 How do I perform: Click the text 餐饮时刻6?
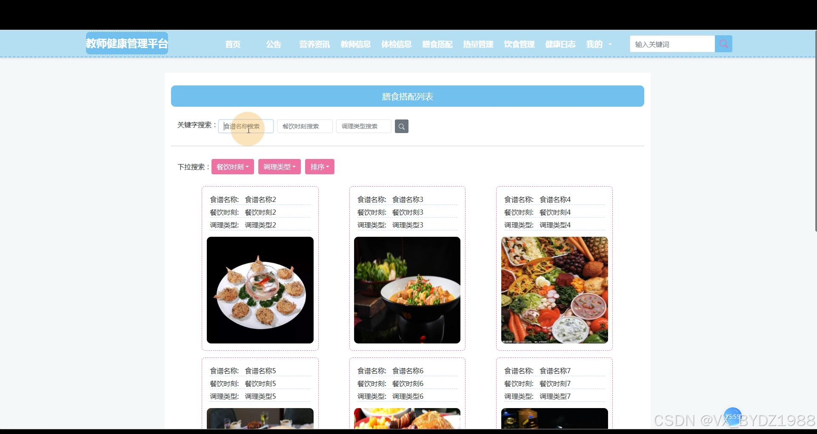coord(408,383)
